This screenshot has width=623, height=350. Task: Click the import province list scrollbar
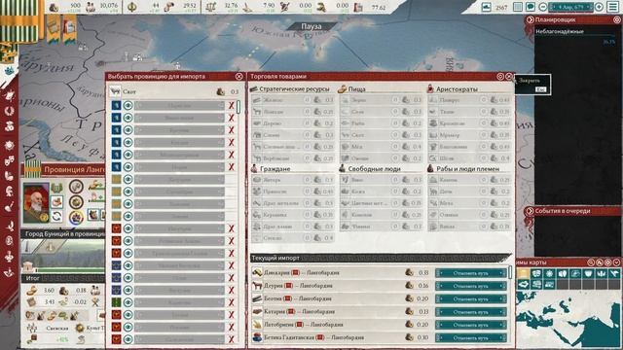pyautogui.click(x=238, y=107)
